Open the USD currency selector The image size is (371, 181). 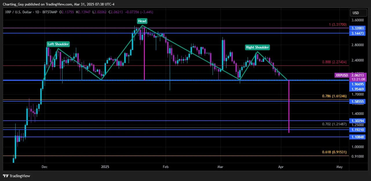click(358, 12)
